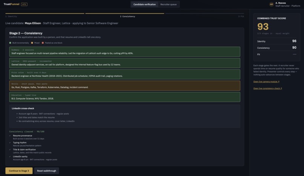304x176 pixels.
Task: Click the orange 'Mixed' legend swatch
Action: coord(32,43)
